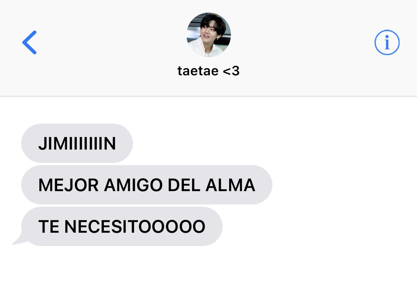This screenshot has width=417, height=288.
Task: Click the <3 symbol in contact name
Action: coord(231,71)
